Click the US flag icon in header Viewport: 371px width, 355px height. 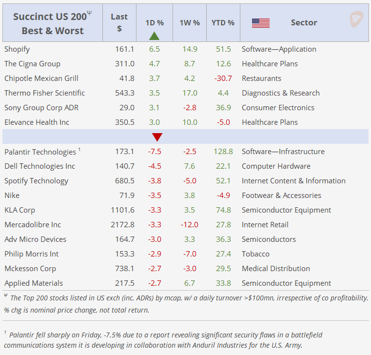click(x=261, y=23)
